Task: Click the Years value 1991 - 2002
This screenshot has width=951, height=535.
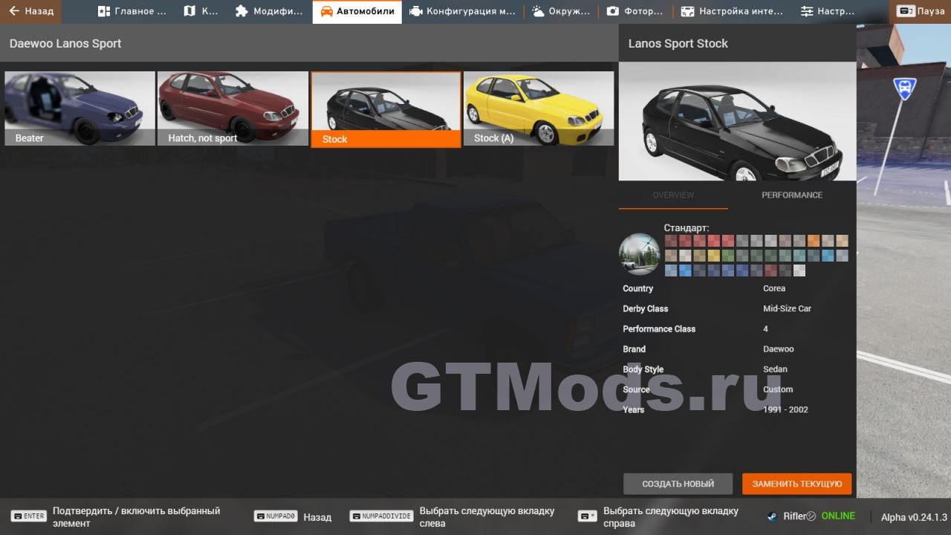Action: coord(785,409)
